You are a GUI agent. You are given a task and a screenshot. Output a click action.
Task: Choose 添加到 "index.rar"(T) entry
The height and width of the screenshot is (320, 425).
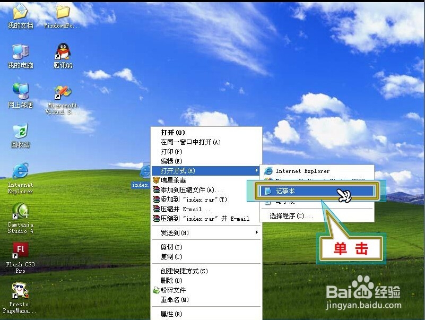206,200
